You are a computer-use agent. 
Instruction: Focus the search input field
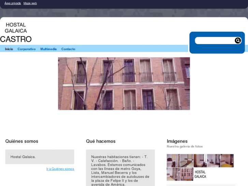pos(215,41)
